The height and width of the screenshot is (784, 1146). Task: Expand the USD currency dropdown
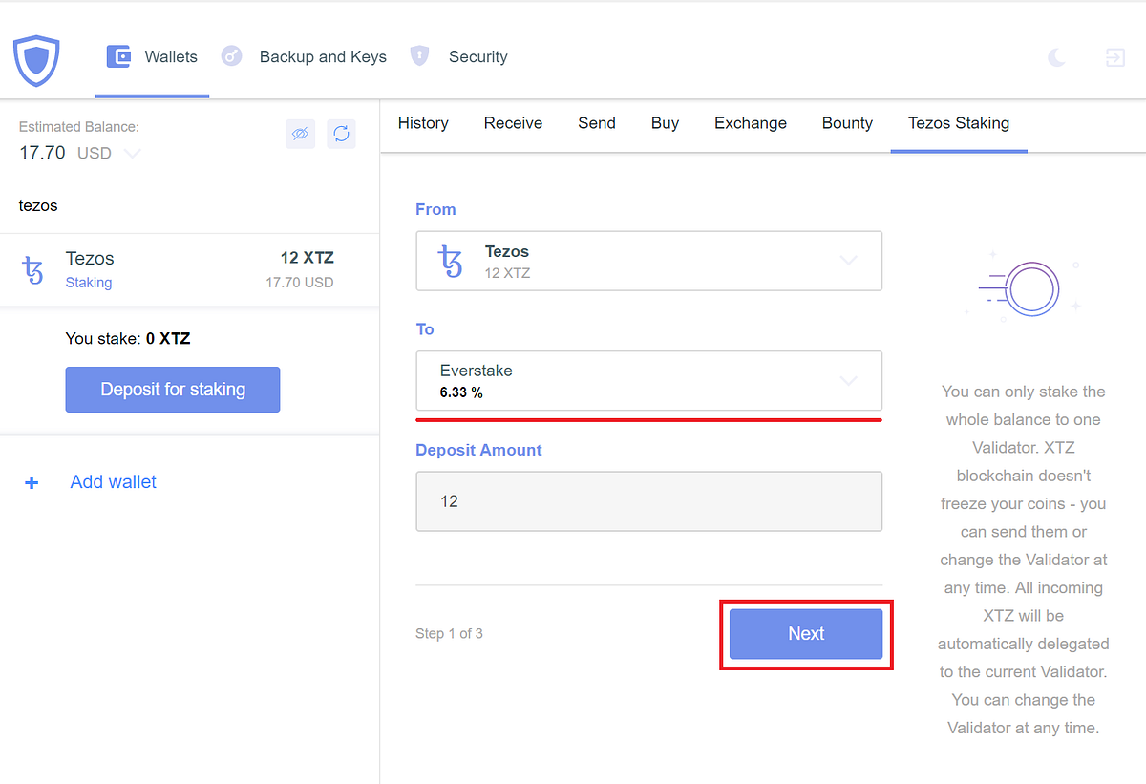click(133, 154)
